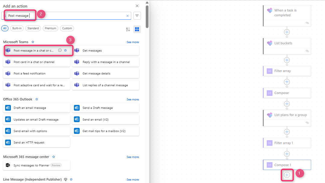Click the Post message search field
Screen dimensions: 325x183
[x=66, y=16]
